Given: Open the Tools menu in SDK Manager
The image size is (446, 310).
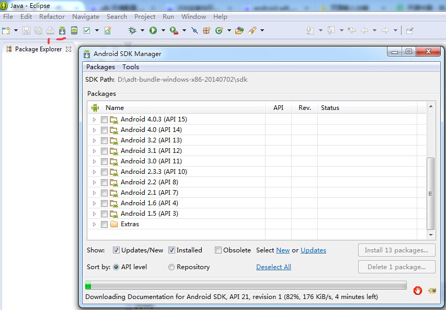Looking at the screenshot, I should click(131, 67).
